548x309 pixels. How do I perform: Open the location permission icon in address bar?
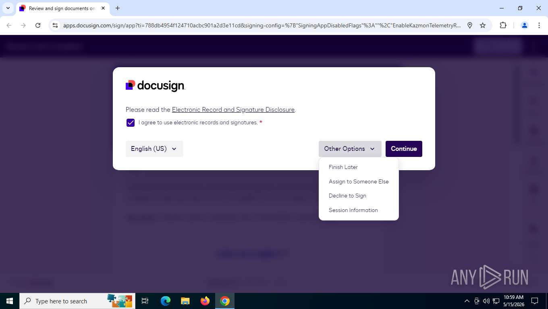pos(470,25)
